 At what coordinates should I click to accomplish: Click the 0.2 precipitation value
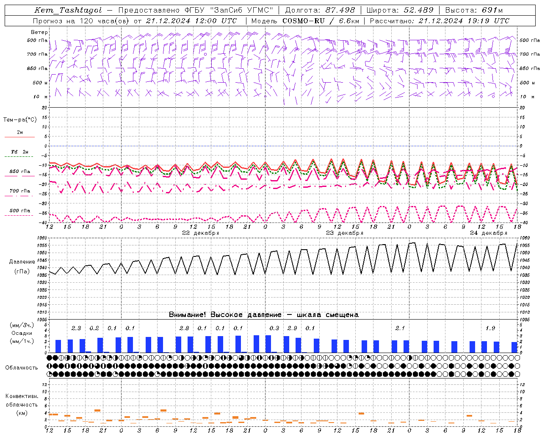coord(94,328)
